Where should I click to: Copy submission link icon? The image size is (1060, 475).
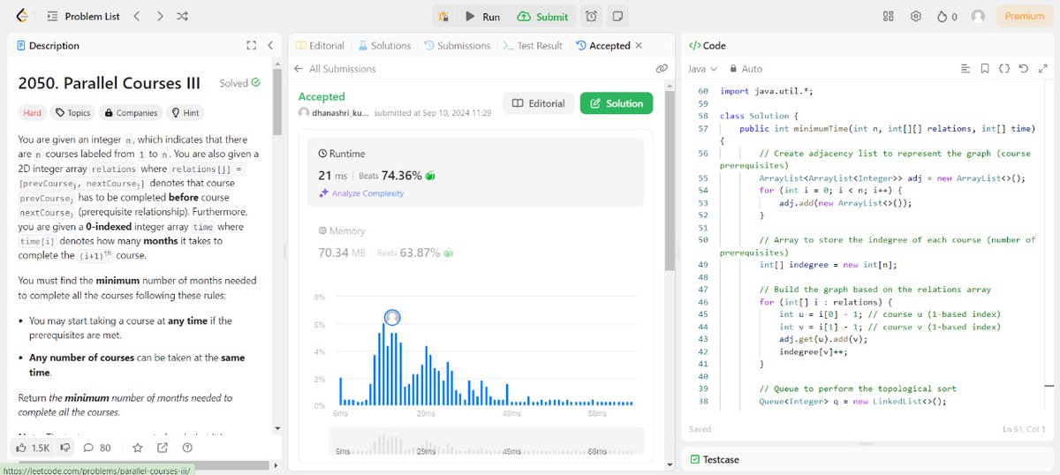pyautogui.click(x=661, y=68)
